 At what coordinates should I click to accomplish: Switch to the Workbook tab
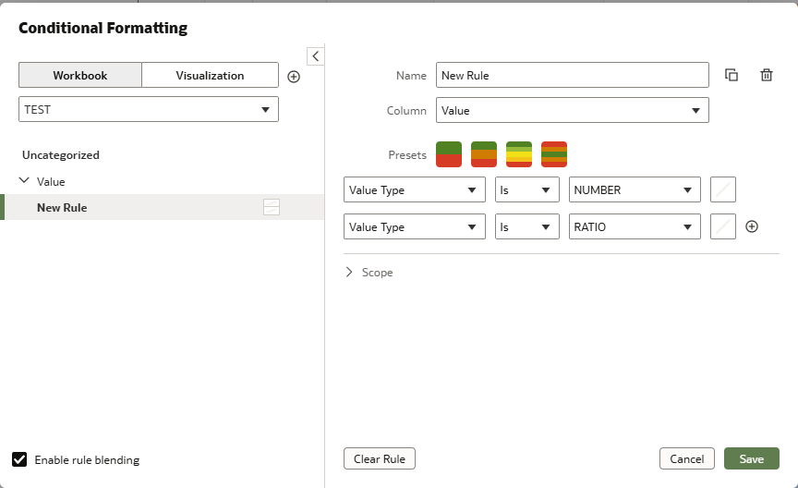coord(80,76)
